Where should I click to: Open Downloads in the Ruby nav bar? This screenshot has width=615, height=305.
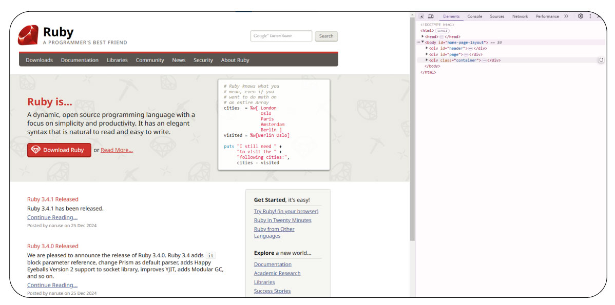pos(39,60)
